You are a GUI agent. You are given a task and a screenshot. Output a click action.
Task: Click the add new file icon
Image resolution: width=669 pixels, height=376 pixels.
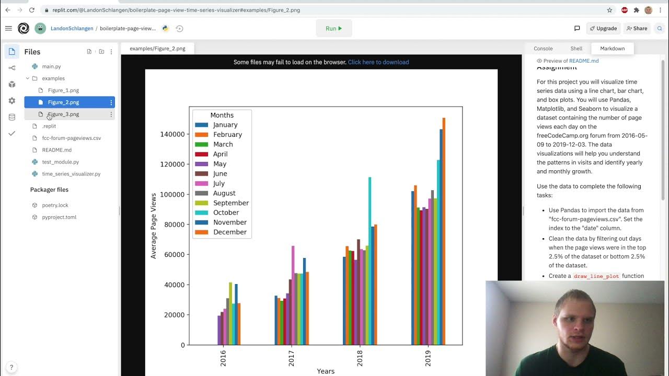click(x=89, y=52)
